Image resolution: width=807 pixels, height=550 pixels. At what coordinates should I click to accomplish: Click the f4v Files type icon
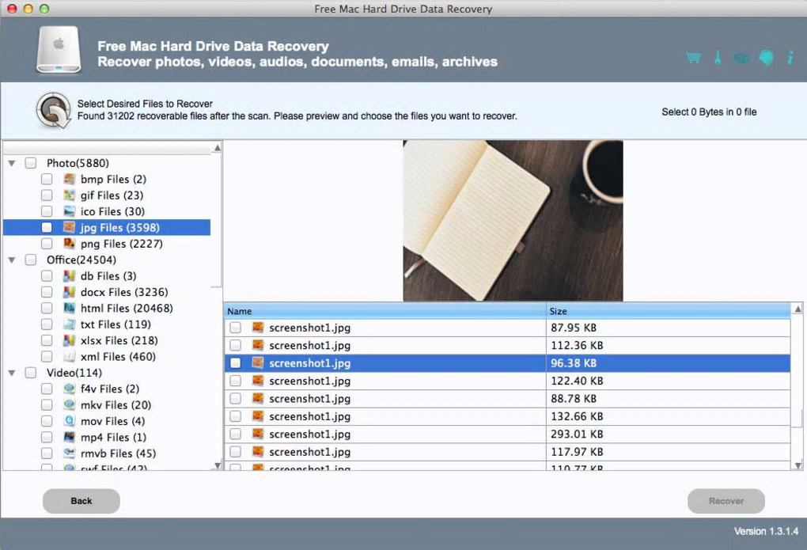point(69,389)
